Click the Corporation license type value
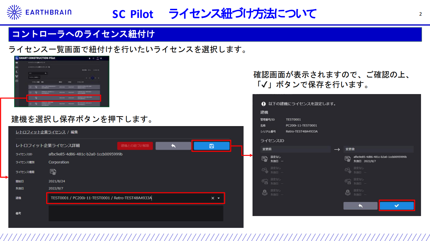Image resolution: width=430 pixels, height=241 pixels. pos(59,162)
